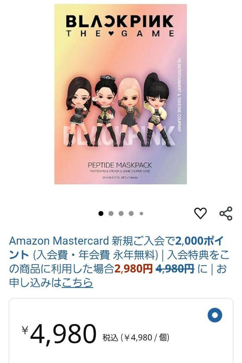
Task: Tap the discounted 2,980円 price text
Action: pyautogui.click(x=133, y=269)
